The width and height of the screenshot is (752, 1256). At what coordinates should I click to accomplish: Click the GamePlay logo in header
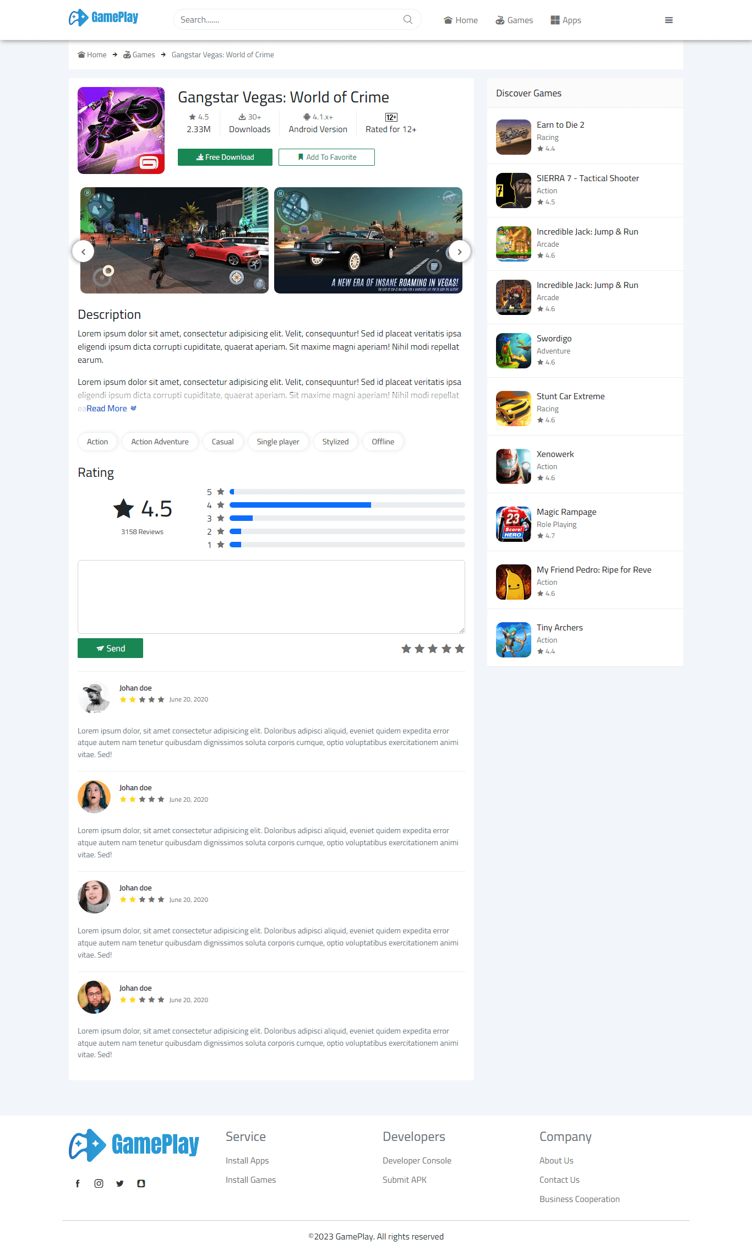pyautogui.click(x=103, y=18)
